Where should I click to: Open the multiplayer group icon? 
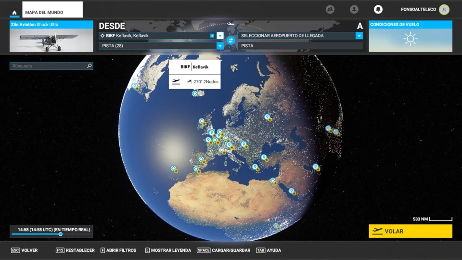(x=330, y=10)
